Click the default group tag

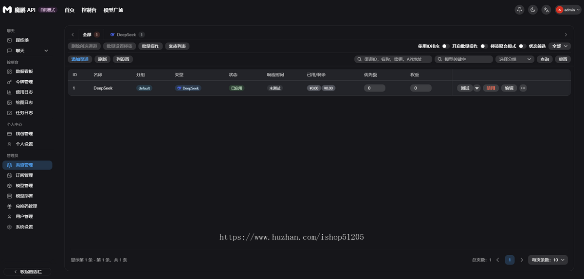tap(144, 88)
